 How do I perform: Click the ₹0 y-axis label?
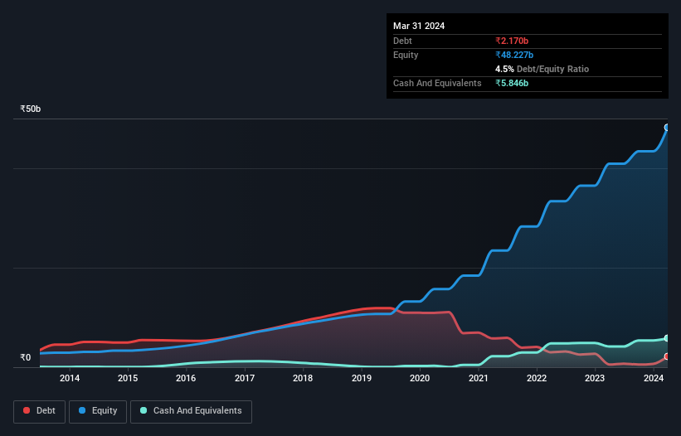[26, 357]
